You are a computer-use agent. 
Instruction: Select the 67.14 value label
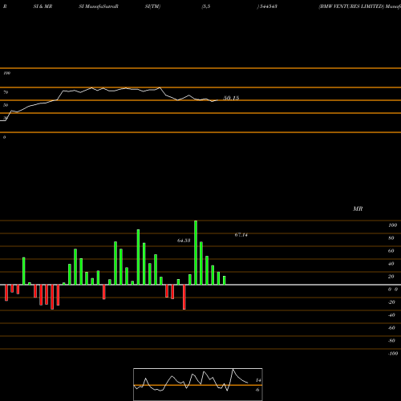(241, 235)
